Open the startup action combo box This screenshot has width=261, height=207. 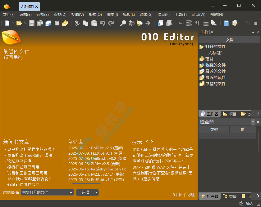47,192
